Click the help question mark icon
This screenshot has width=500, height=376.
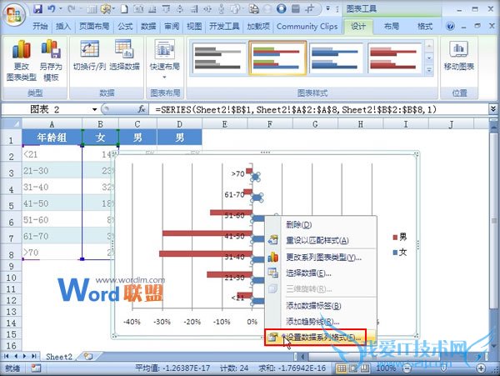pyautogui.click(x=450, y=26)
